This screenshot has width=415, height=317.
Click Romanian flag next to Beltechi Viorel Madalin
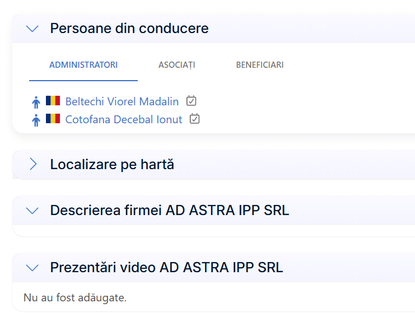coord(53,101)
